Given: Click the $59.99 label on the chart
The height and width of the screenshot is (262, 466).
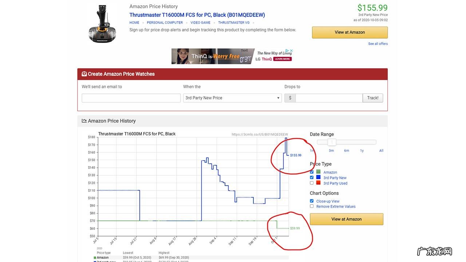Looking at the screenshot, I should point(295,229).
